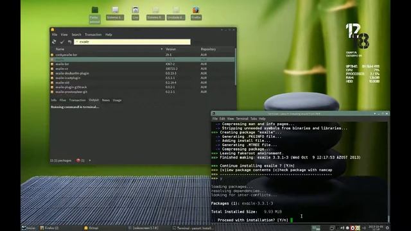This screenshot has width=411, height=231.
Task: Select the exaile-doubanfm-plugin package row
Action: (x=142, y=73)
